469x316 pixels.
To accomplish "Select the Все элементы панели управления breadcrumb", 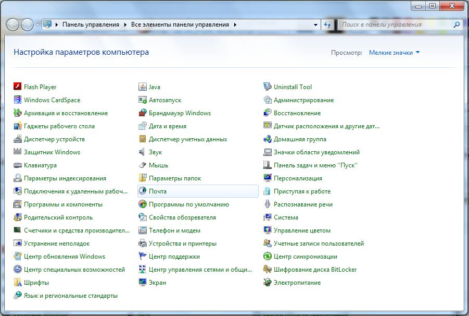I will pos(180,25).
